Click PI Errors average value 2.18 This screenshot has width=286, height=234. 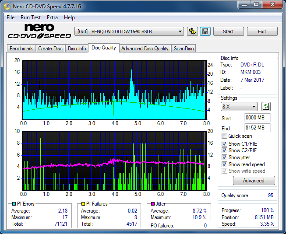63,211
